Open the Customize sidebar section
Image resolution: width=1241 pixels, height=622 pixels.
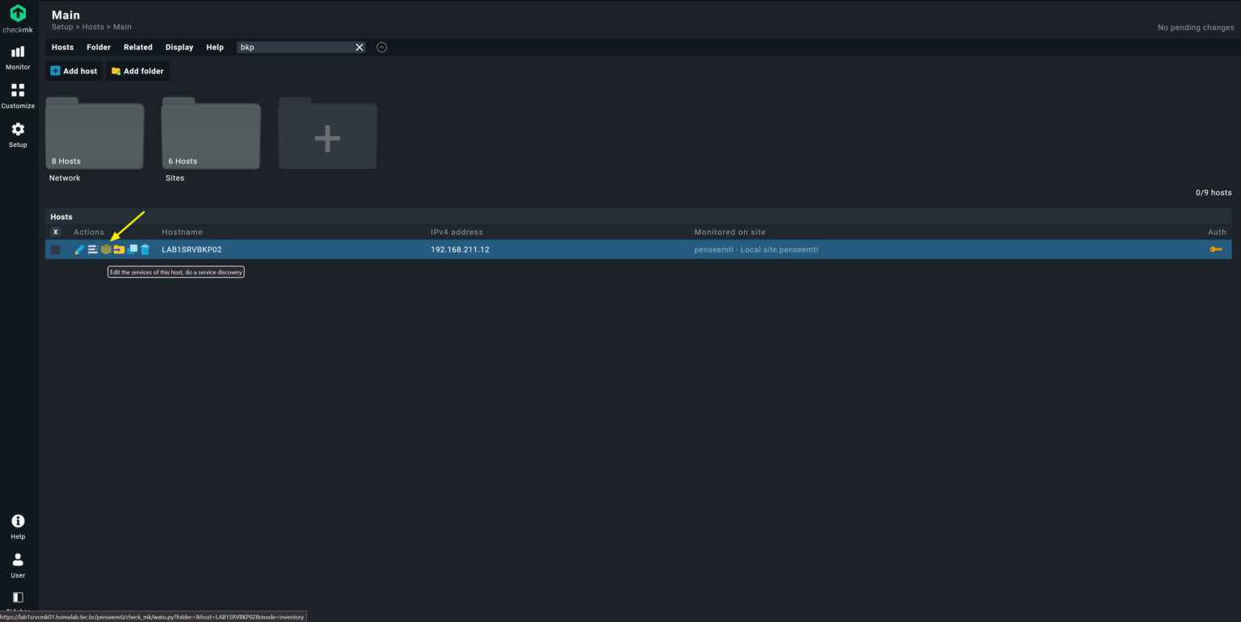pyautogui.click(x=17, y=95)
